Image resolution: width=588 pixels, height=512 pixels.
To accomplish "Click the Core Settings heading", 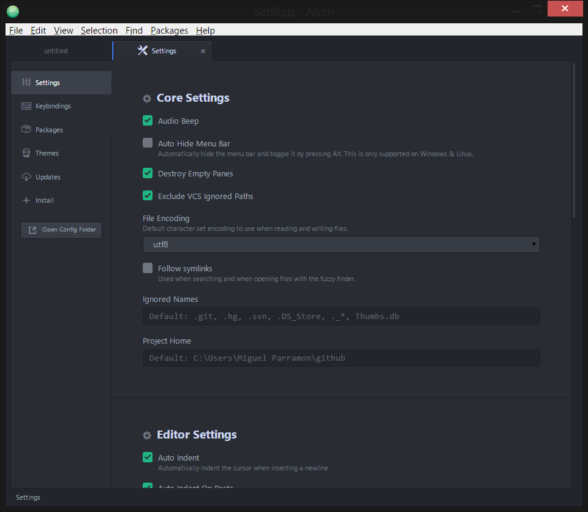I will pyautogui.click(x=193, y=98).
